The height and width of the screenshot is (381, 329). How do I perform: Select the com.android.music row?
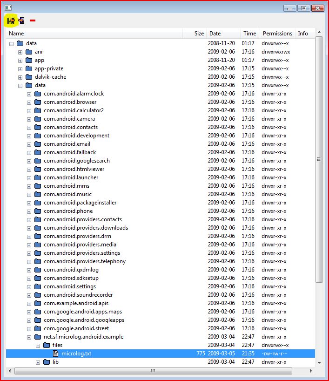coord(161,194)
